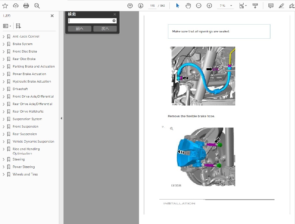Image resolution: width=295 pixels, height=224 pixels.
Task: Click the highlighter pen icon
Action: 281,6
